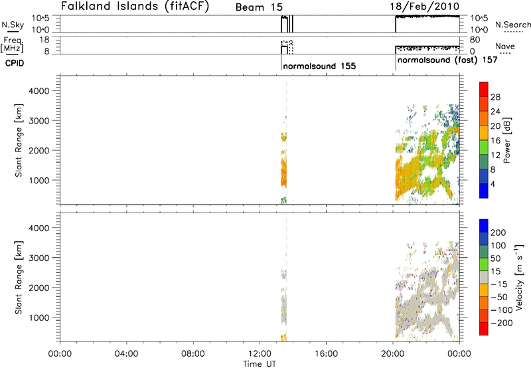Viewport: 531px width, 368px height.
Task: Click the 'N.Sky' axis label
Action: [x=13, y=25]
